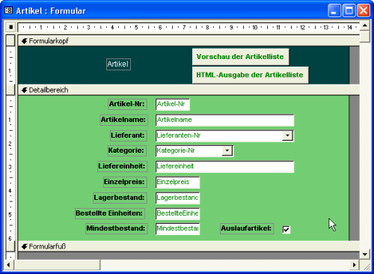Minimize the Artikel : Formular window
Viewport: 374px width, 274px height.
pyautogui.click(x=334, y=10)
